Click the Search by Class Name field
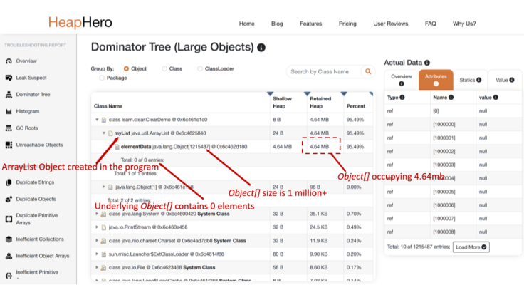Viewport: 524px width, 295px height. (323, 71)
